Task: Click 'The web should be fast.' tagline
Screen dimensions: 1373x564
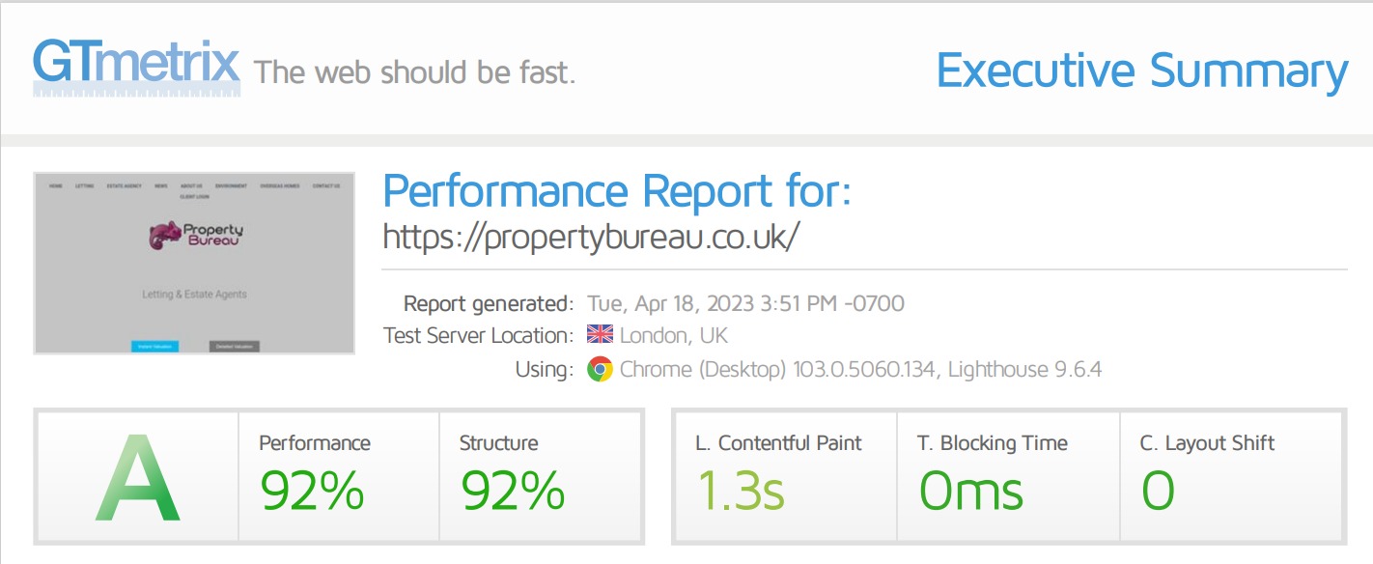Action: tap(414, 72)
